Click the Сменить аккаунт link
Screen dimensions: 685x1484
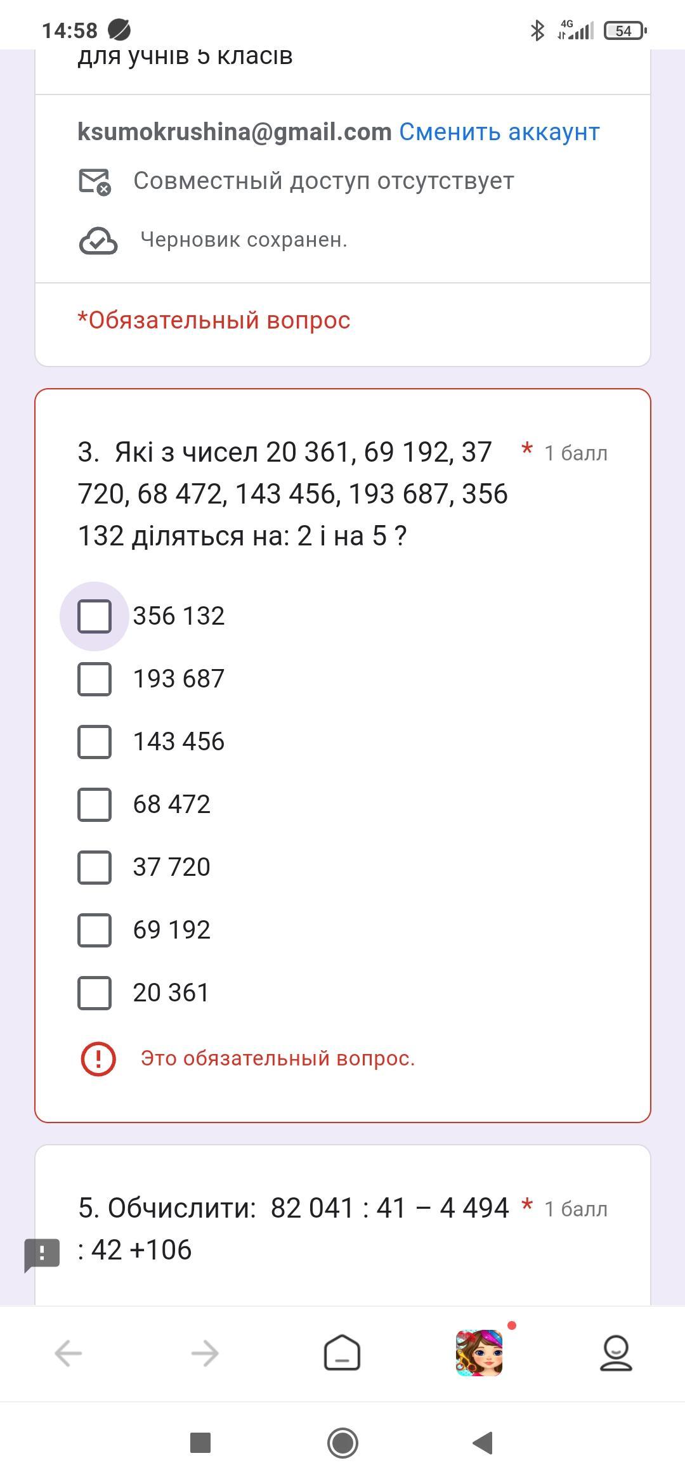click(499, 132)
